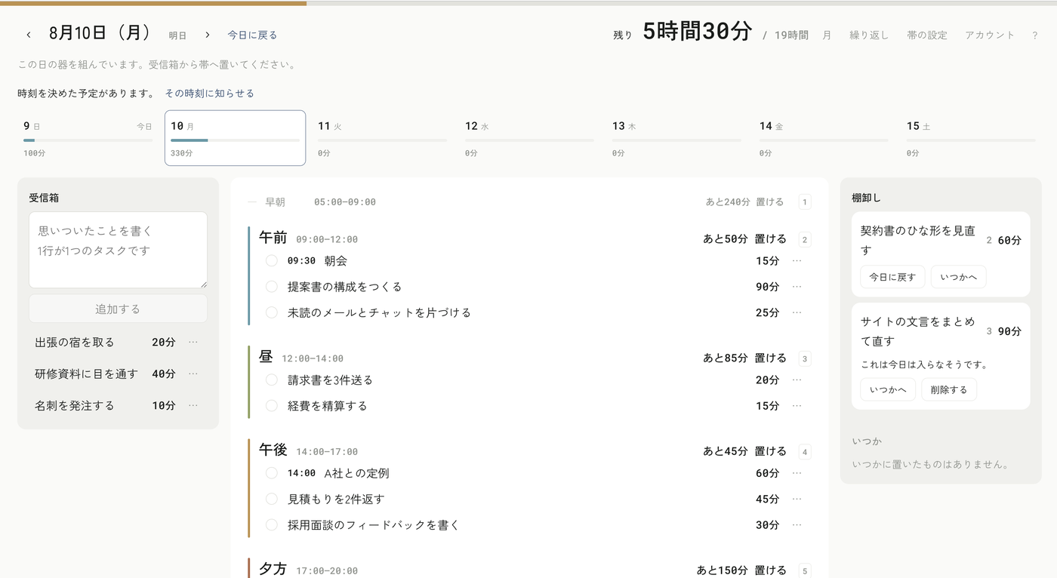Click 置ける in the 午後 band
1057x578 pixels.
[770, 451]
